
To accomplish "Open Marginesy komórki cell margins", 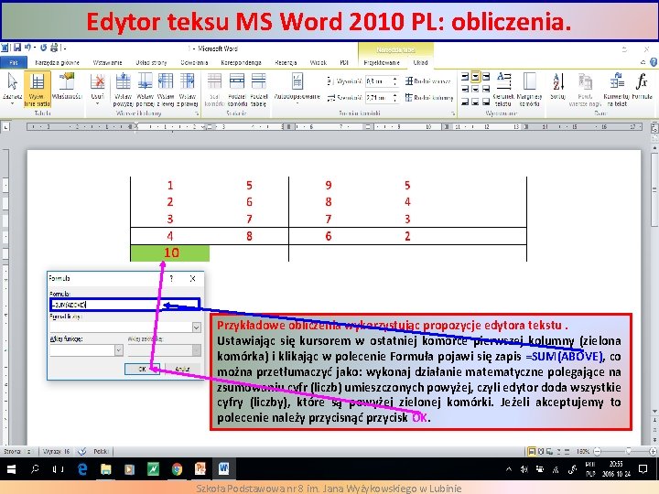I will coord(529,89).
